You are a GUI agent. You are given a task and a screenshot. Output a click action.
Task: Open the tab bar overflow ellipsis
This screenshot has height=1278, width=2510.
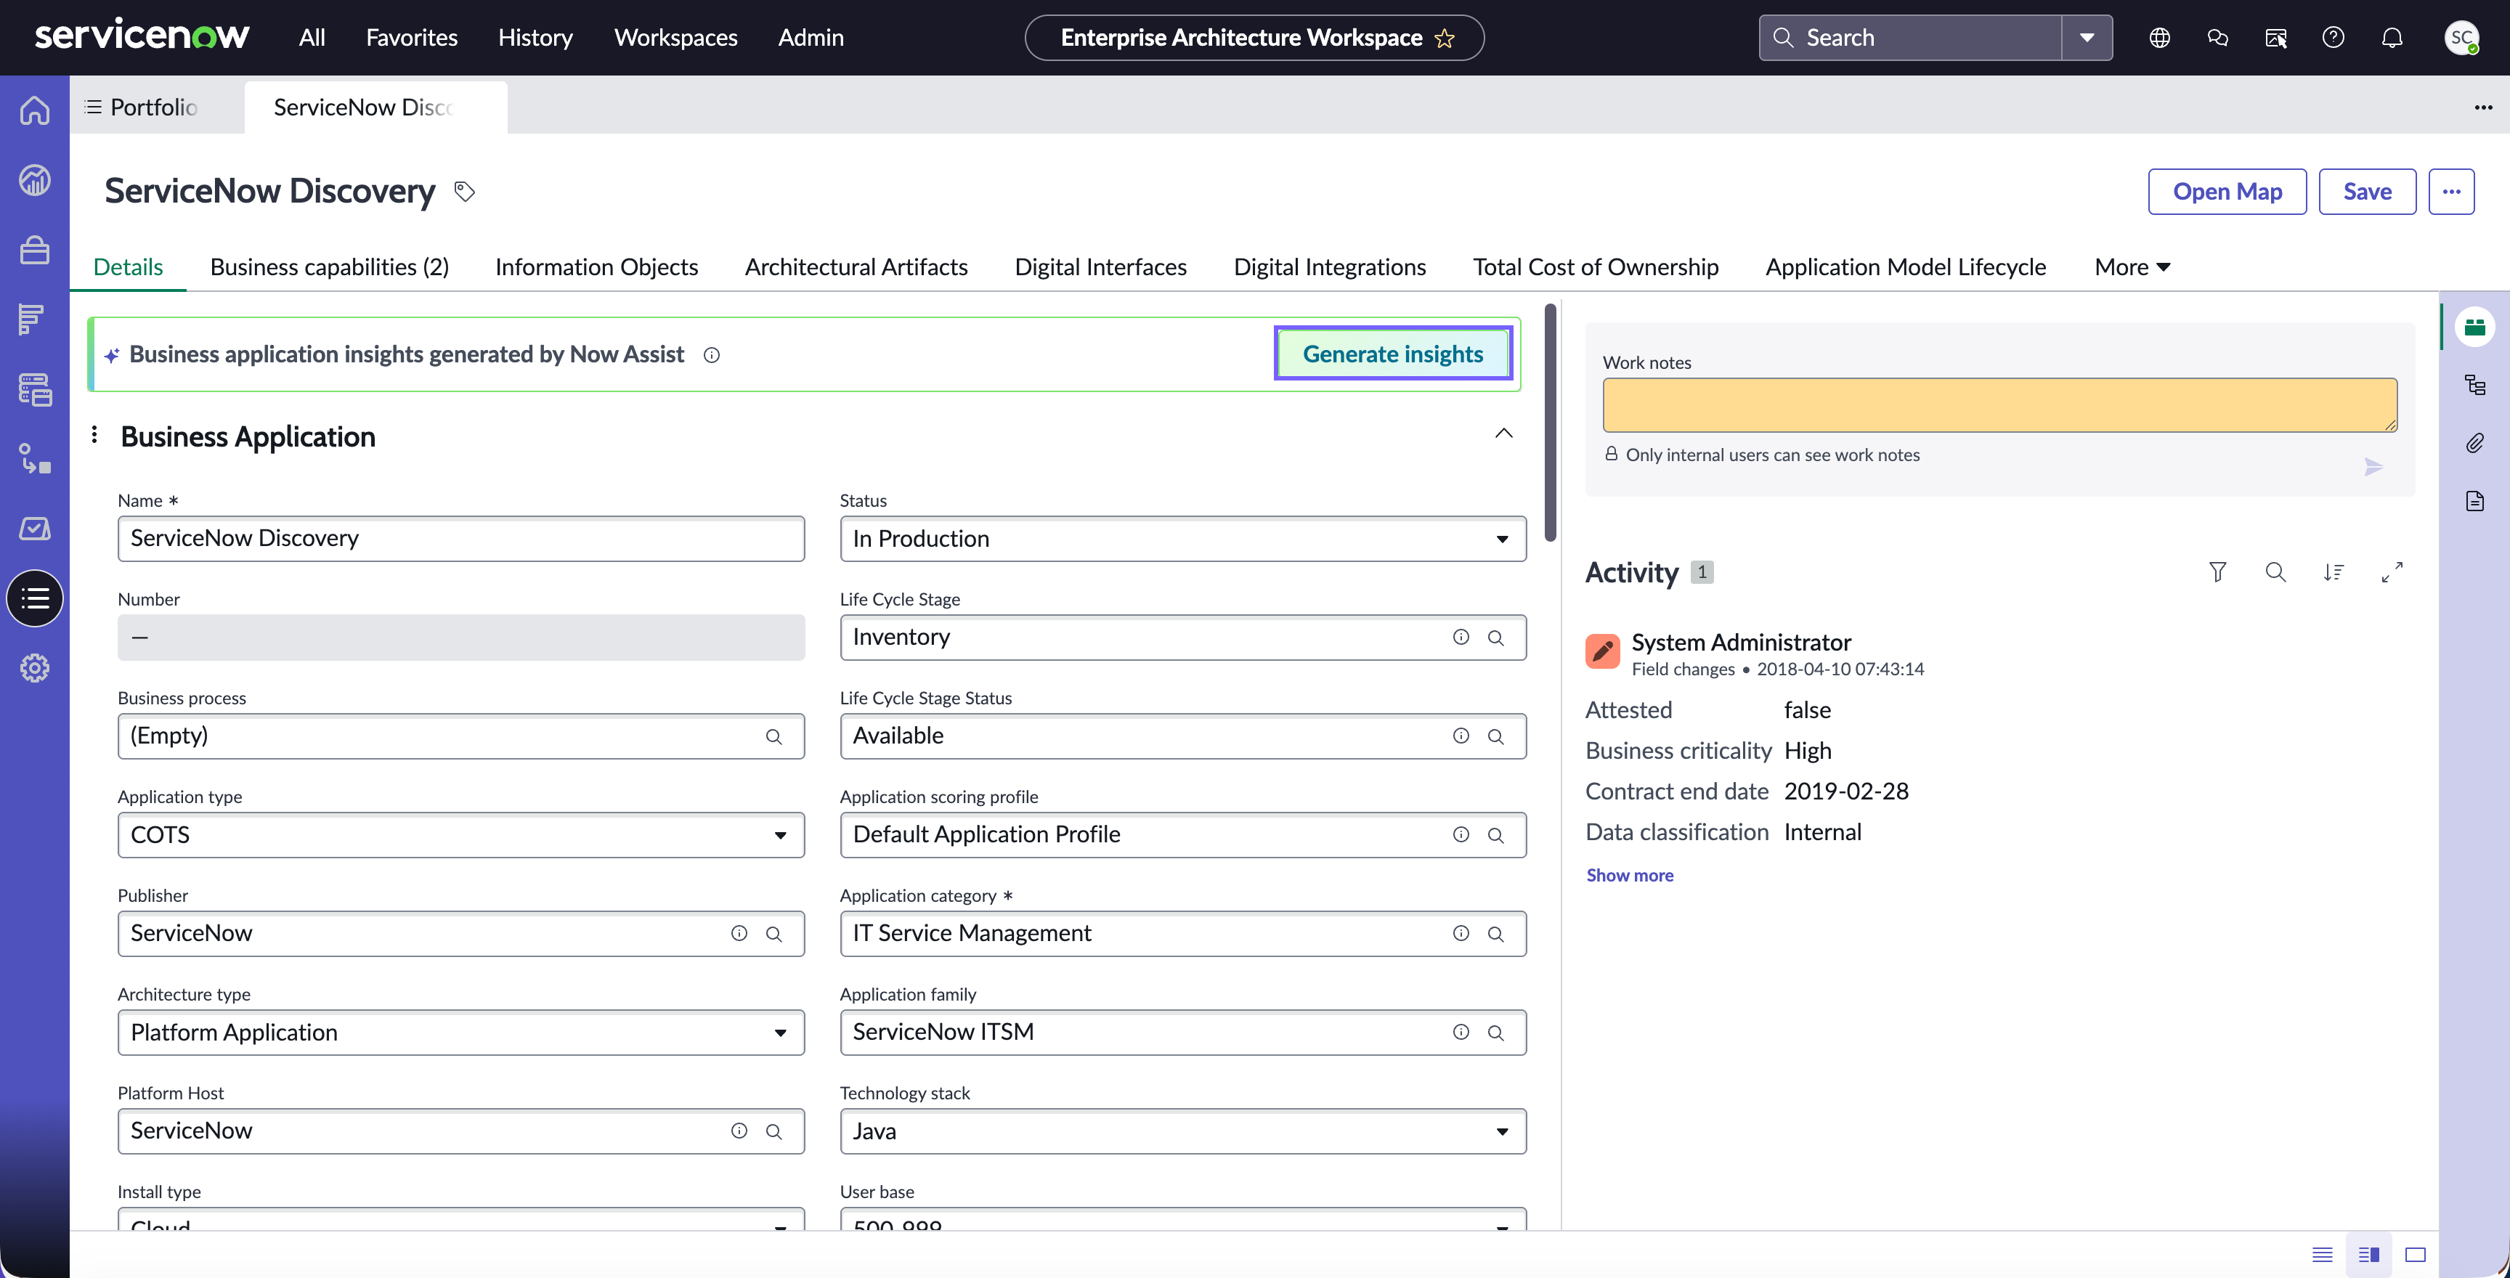pyautogui.click(x=2482, y=107)
